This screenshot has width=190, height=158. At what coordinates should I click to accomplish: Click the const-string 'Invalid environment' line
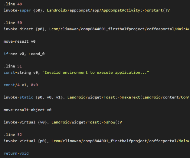pos(76,72)
